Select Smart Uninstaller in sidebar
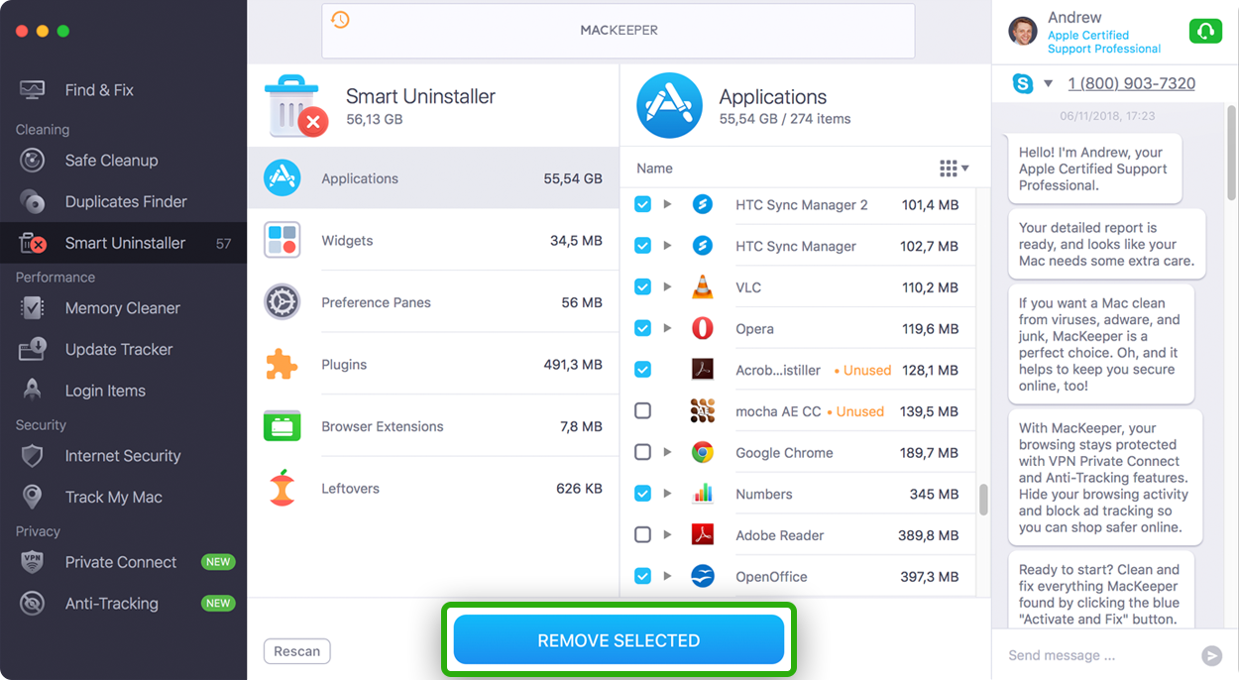This screenshot has height=680, width=1239. [x=123, y=243]
